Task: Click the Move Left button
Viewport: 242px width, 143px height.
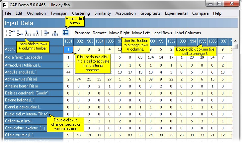Action: [x=141, y=33]
